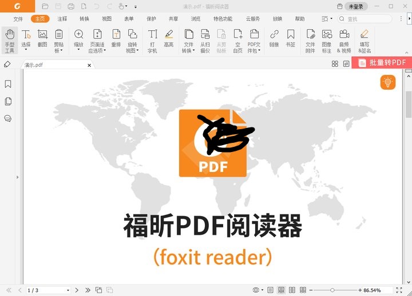This screenshot has height=296, width=412.
Task: Enable single page view mode
Action: pos(270,290)
